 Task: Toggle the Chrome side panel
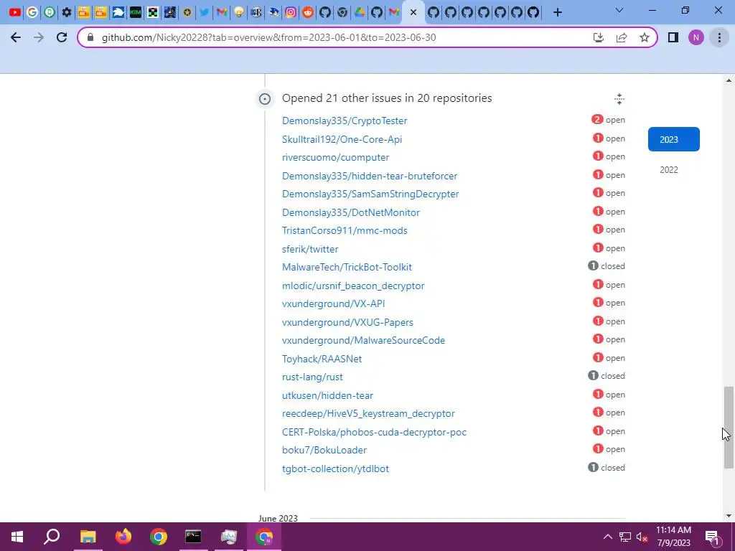[x=673, y=37]
